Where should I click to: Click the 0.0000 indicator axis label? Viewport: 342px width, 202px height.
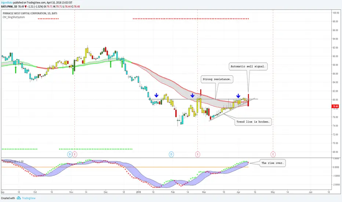(336, 167)
